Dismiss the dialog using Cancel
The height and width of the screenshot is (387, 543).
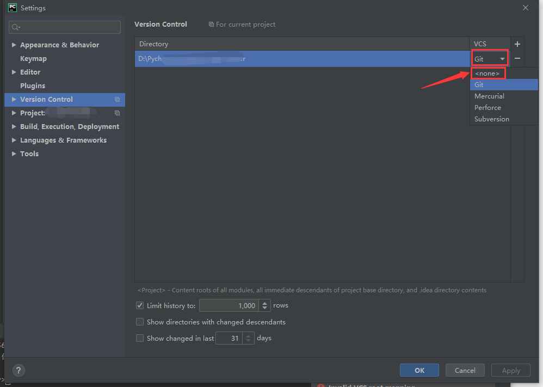tap(465, 370)
